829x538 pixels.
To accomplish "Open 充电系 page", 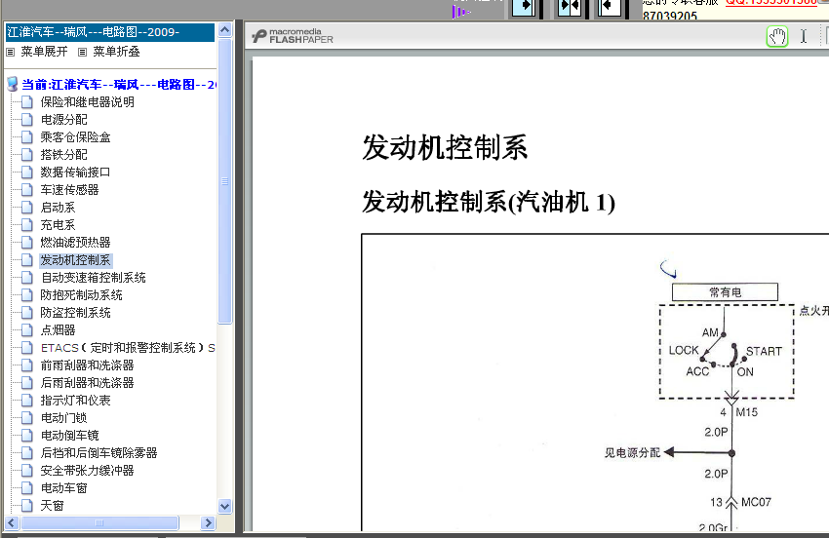I will (59, 225).
